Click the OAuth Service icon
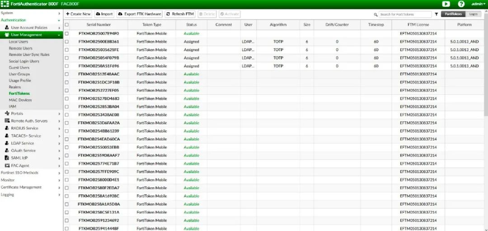The image size is (488, 231). [7, 151]
